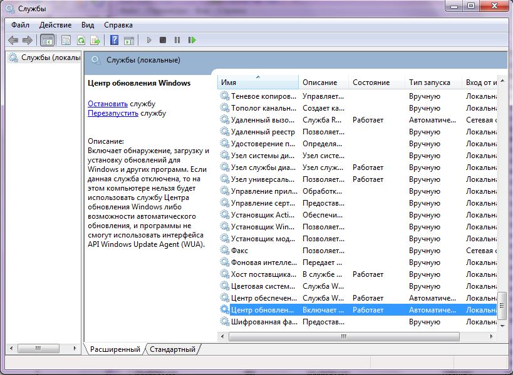The image size is (513, 375).
Task: Open Help via the blue question mark icon
Action: click(114, 40)
